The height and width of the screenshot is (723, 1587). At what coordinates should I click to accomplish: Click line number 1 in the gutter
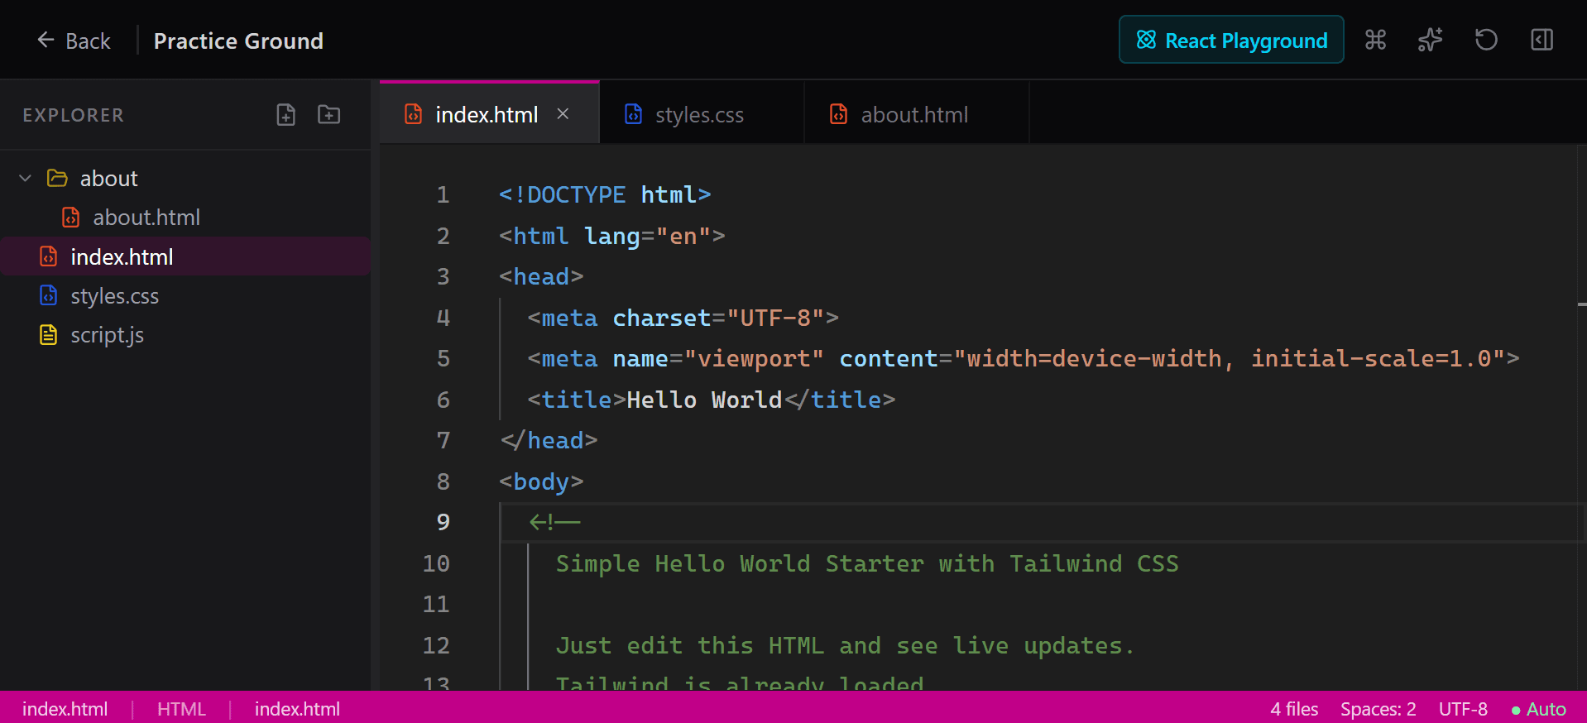pyautogui.click(x=443, y=194)
